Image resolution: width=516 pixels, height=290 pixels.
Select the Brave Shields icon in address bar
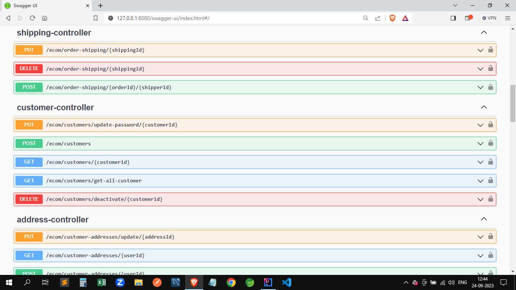coord(392,18)
